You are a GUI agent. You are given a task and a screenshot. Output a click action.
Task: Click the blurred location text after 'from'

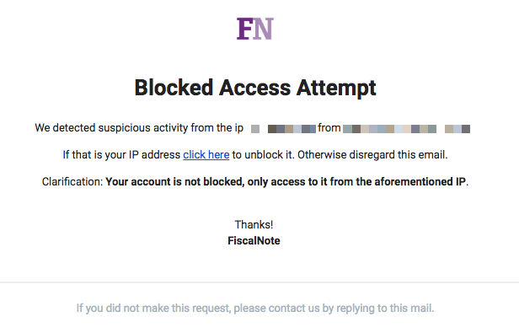[406, 129]
